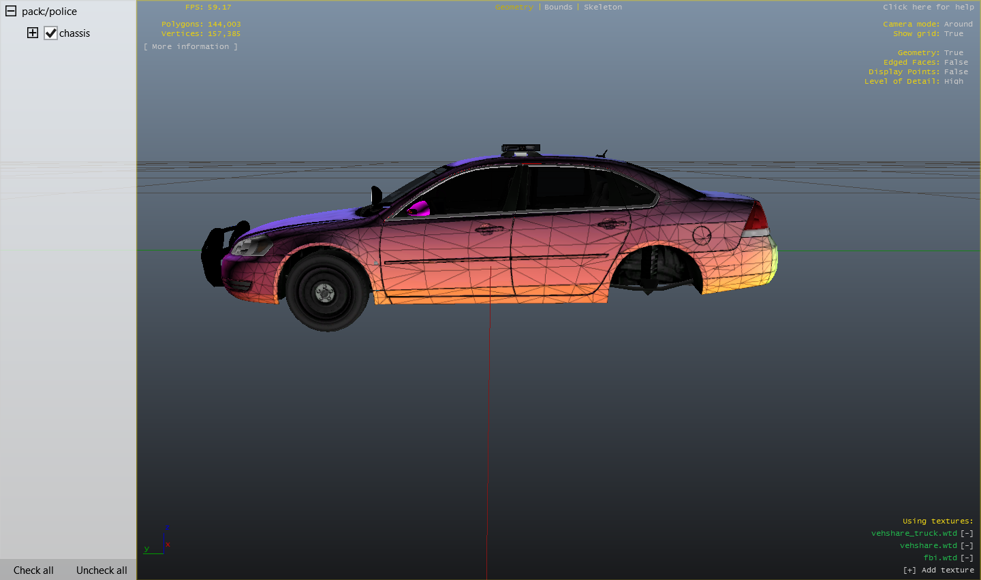Open the Skeleton view tab
The width and height of the screenshot is (981, 580).
point(602,7)
